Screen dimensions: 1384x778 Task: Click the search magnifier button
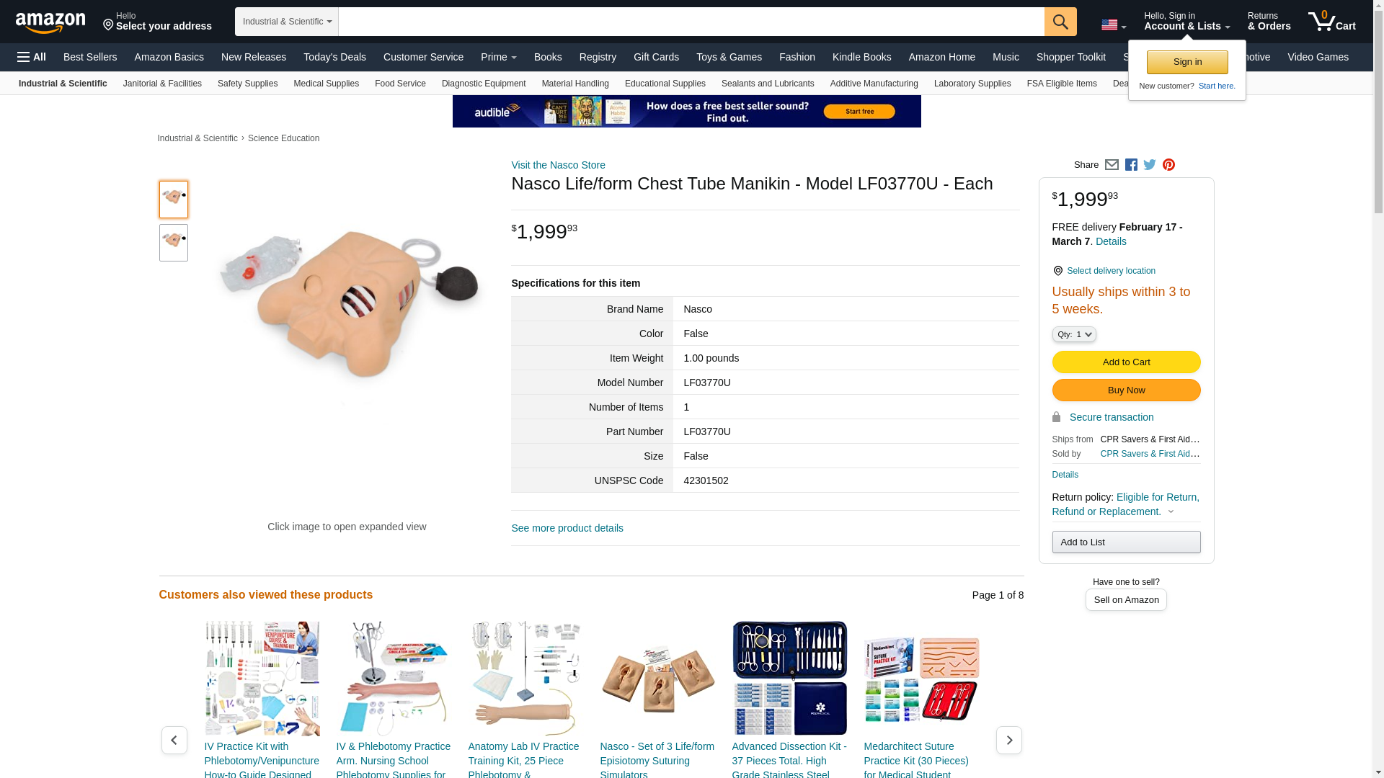click(x=1060, y=22)
